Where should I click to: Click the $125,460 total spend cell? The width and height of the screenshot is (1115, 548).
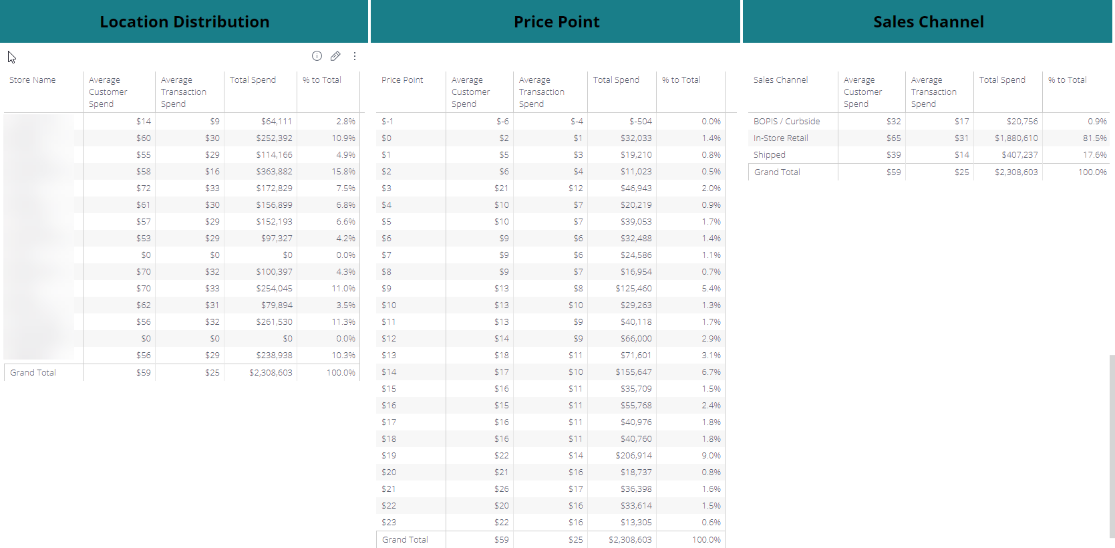[x=633, y=289]
